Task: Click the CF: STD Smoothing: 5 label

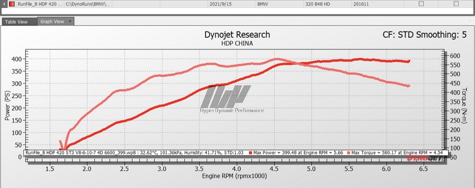Action: click(425, 35)
